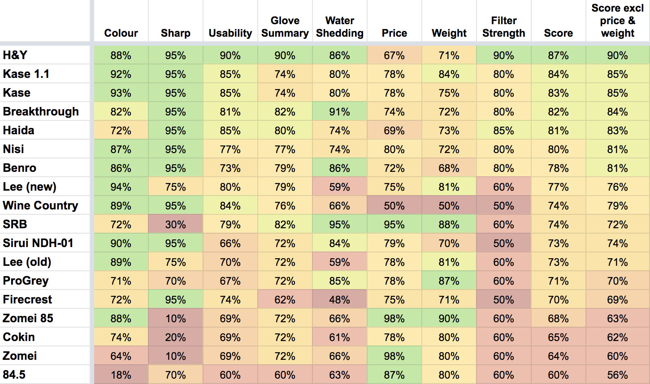Click the Lee (new) Colour cell

(x=121, y=187)
